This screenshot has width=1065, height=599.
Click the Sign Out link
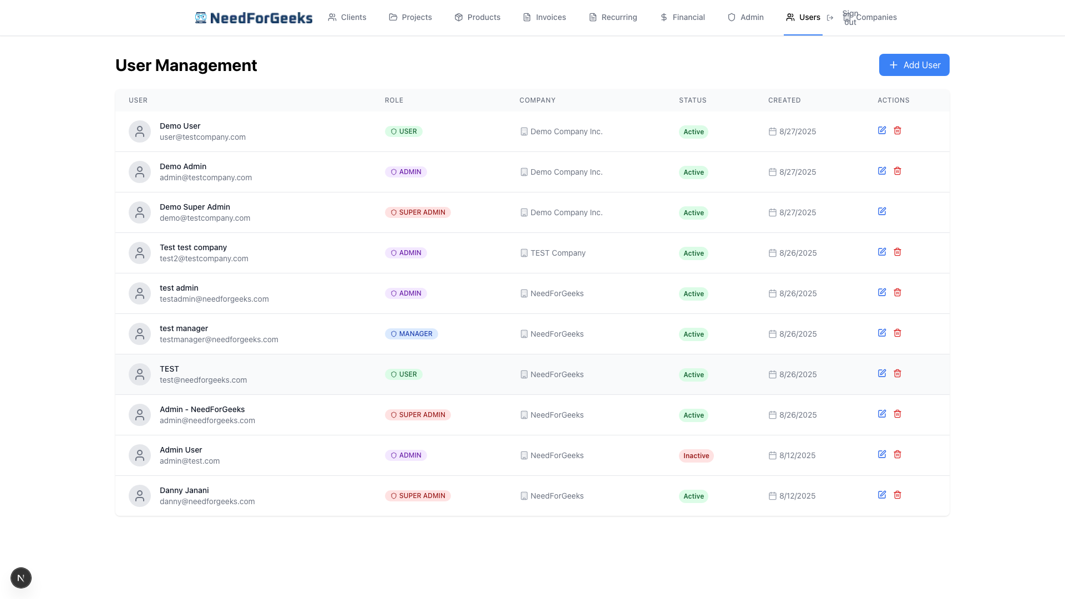850,17
